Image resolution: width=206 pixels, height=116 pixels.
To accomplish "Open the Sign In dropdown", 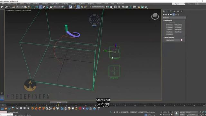I will coord(179,4).
